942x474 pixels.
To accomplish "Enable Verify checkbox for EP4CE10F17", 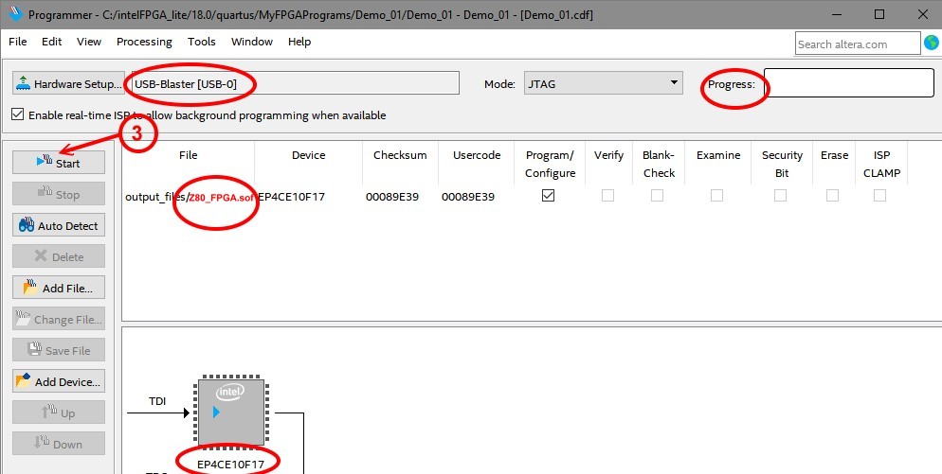I will [608, 196].
